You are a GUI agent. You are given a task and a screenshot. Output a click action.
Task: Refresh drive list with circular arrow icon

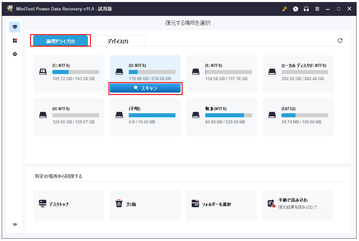tap(340, 40)
